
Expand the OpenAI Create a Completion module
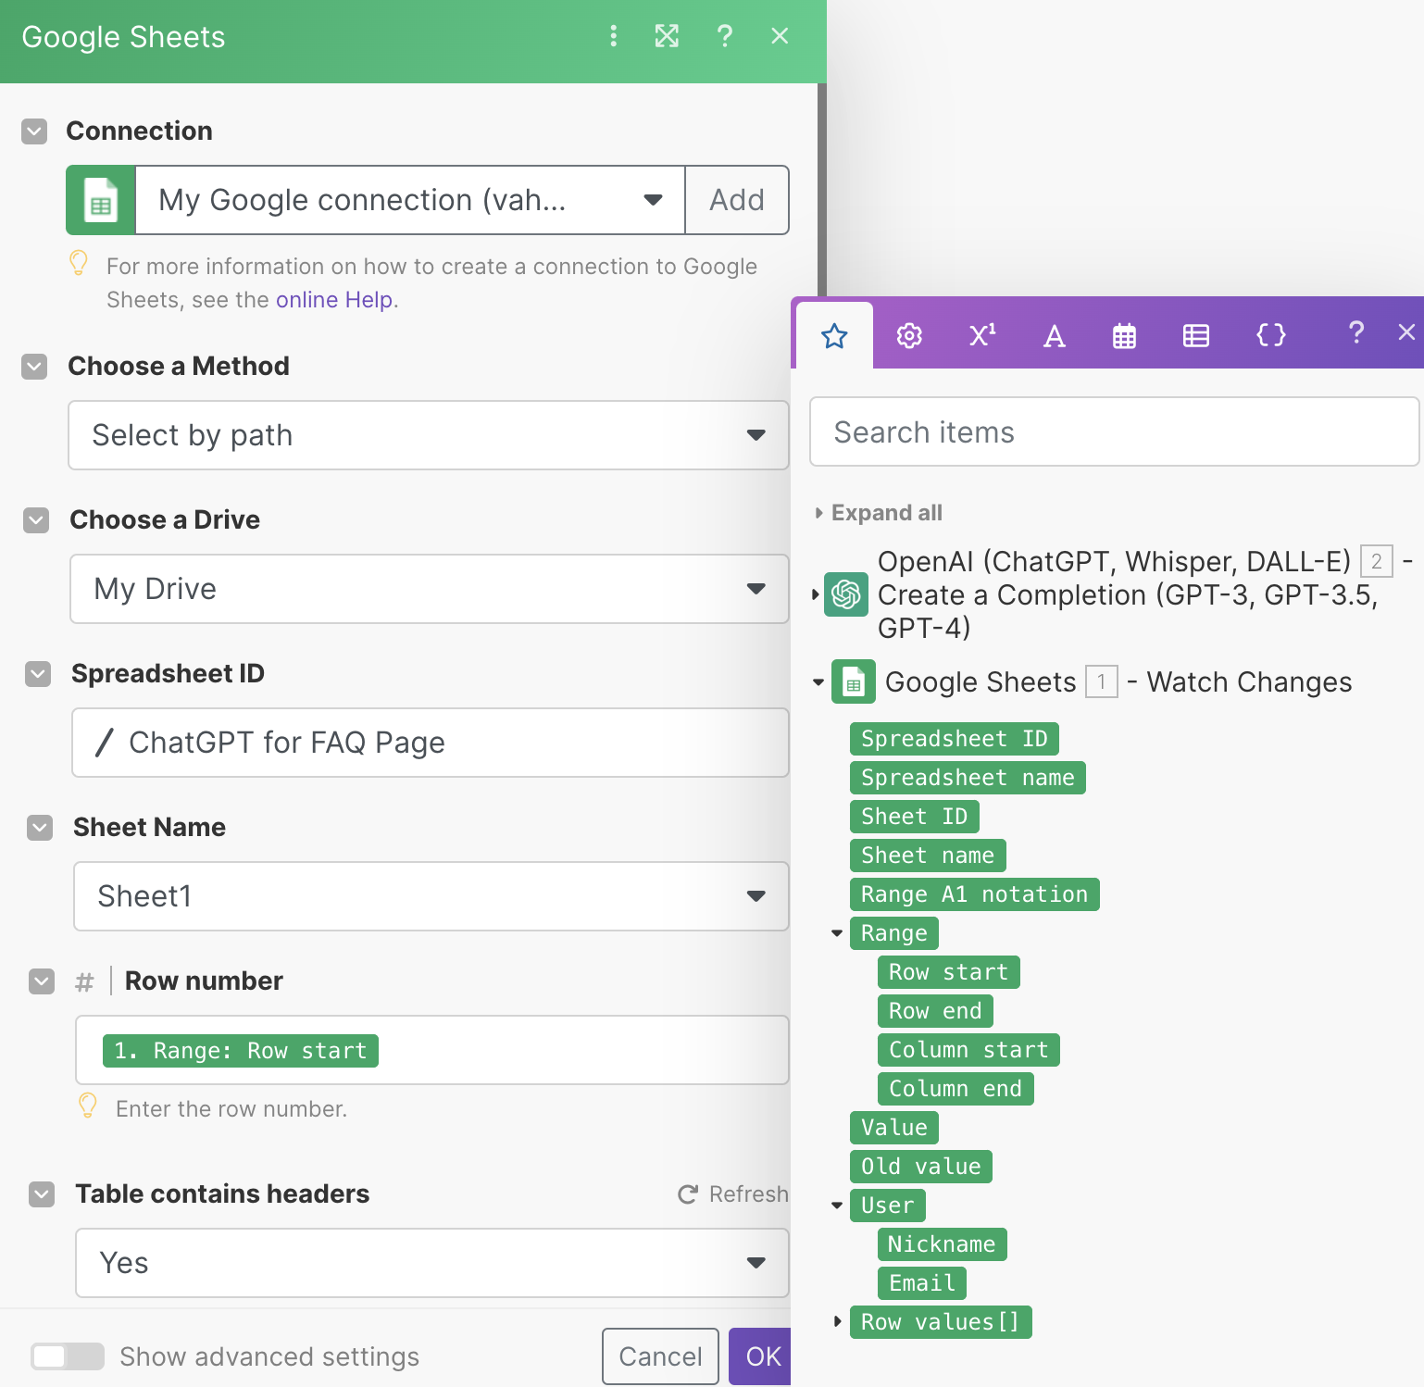point(816,594)
